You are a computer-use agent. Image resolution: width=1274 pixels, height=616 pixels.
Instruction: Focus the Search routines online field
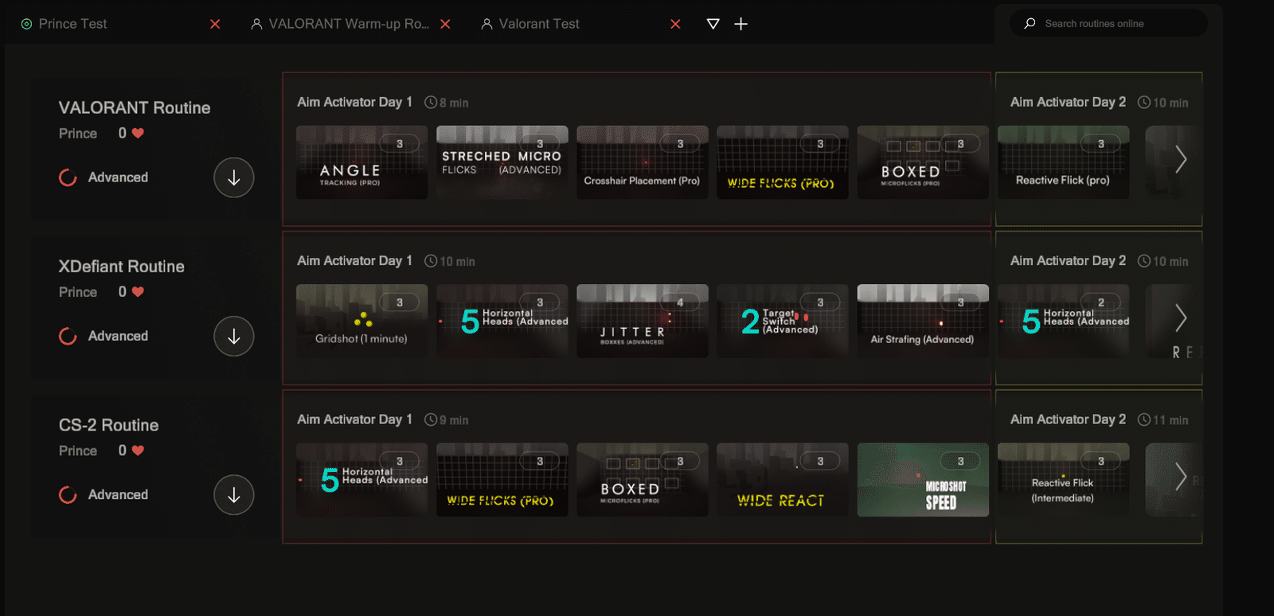click(1108, 23)
